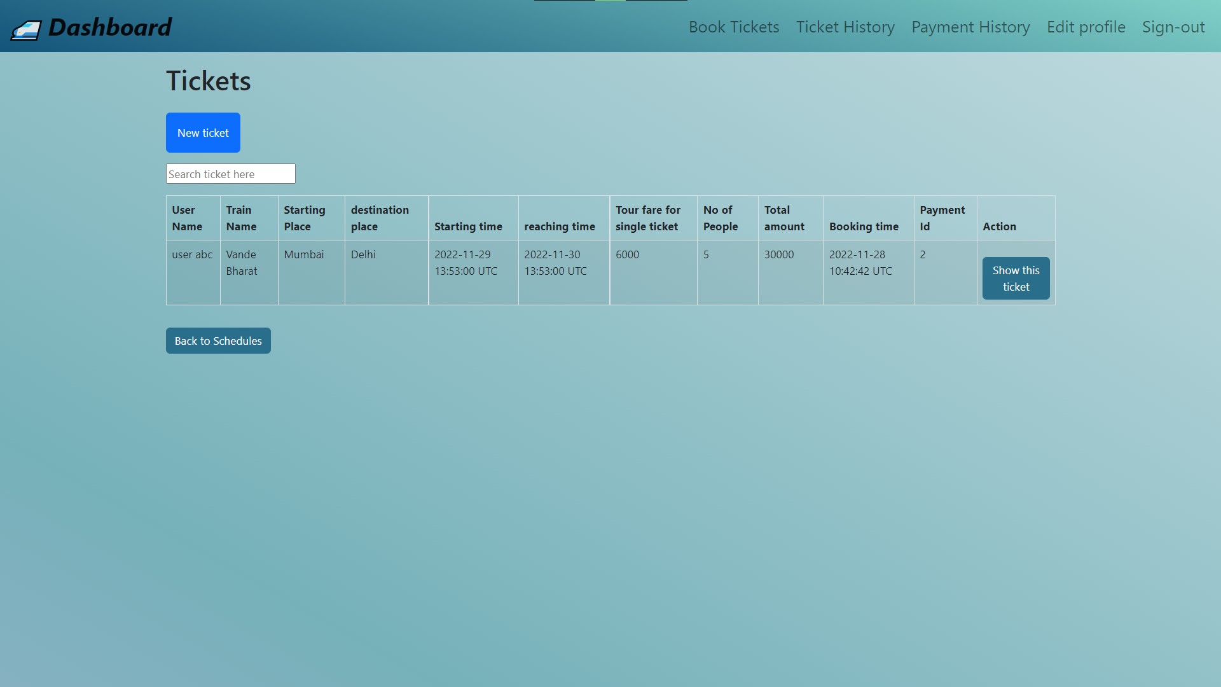
Task: Open Payment History from the navbar
Action: click(970, 27)
